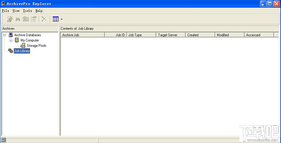The height and width of the screenshot is (143, 281).
Task: Open the File menu
Action: 5,11
